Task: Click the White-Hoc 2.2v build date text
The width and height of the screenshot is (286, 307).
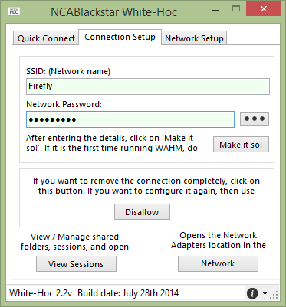Action: click(94, 293)
